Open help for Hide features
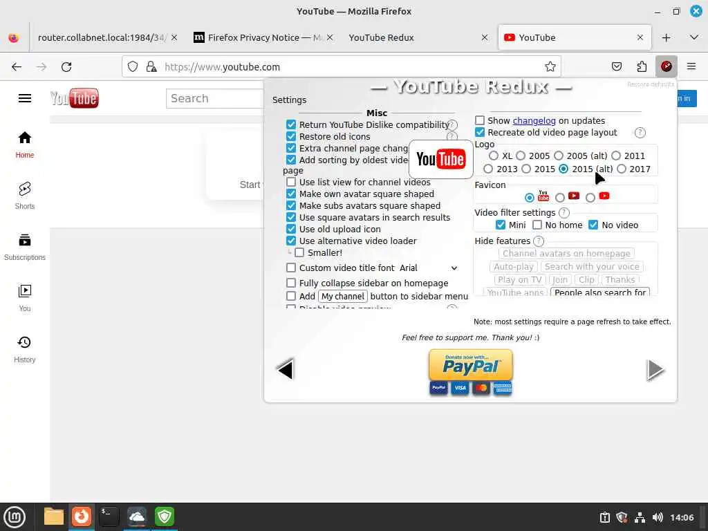708x531 pixels. [x=539, y=241]
